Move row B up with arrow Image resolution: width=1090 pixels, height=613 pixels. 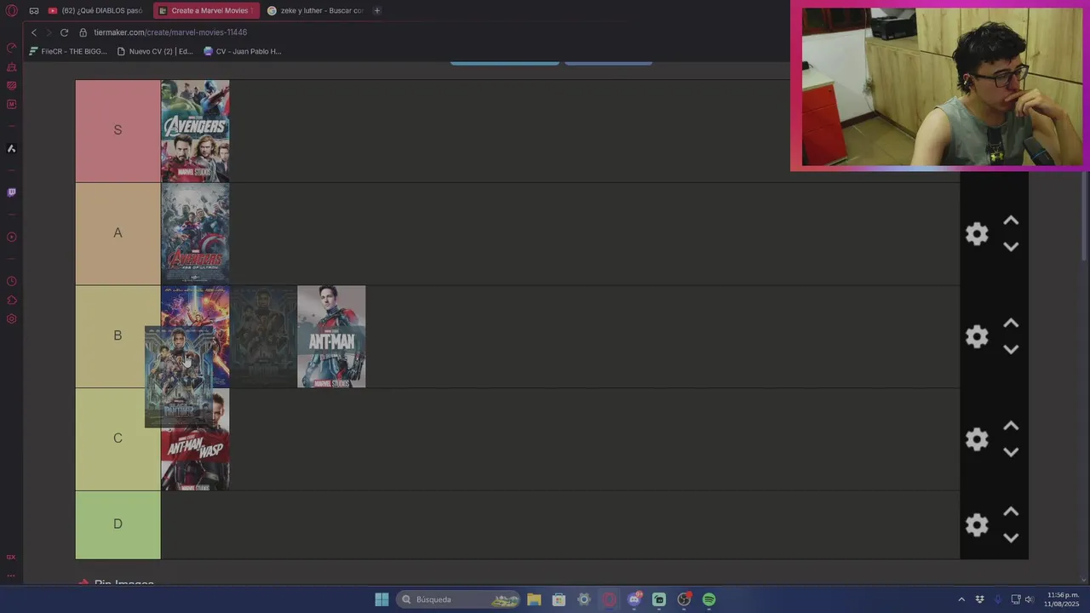click(x=1011, y=324)
